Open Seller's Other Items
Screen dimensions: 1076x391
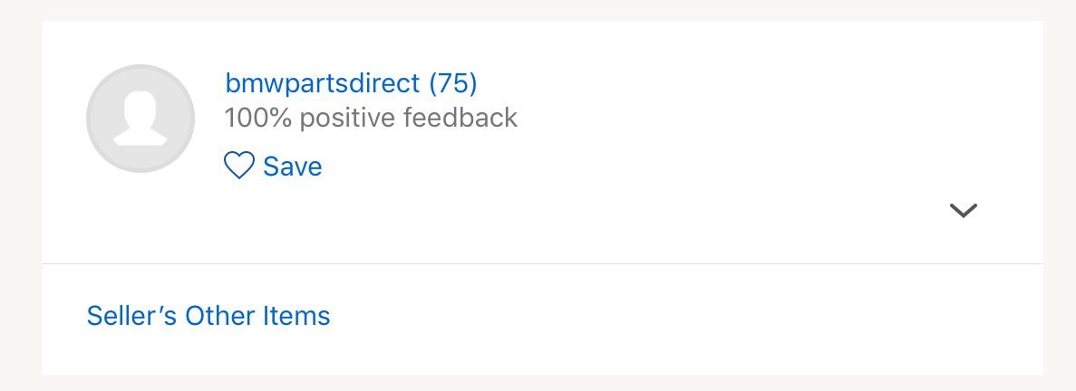point(208,316)
